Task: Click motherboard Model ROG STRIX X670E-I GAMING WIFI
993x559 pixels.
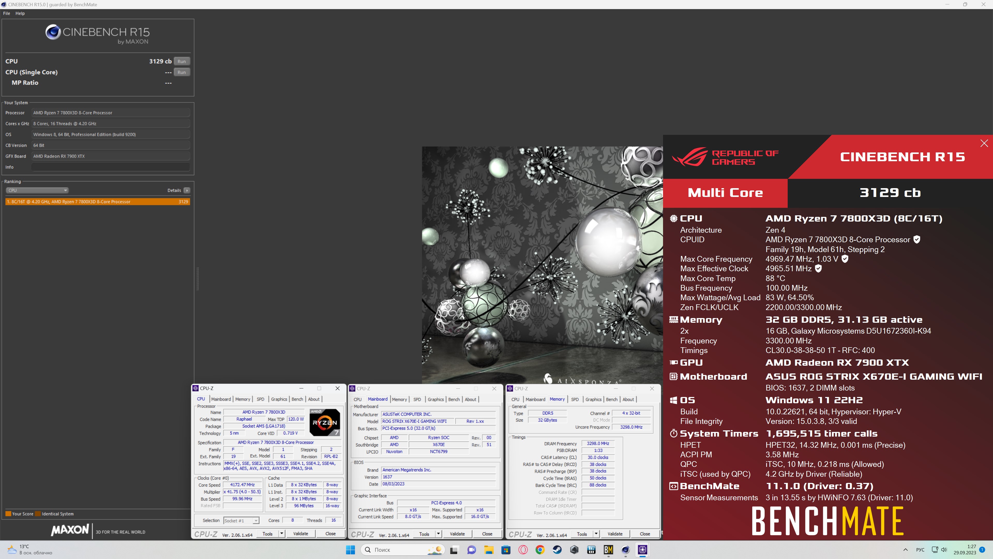Action: (x=417, y=421)
